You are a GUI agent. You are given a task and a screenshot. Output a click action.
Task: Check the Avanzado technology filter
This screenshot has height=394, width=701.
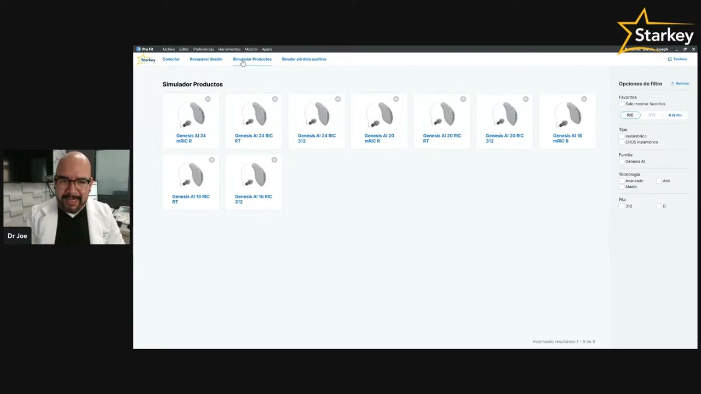(622, 181)
